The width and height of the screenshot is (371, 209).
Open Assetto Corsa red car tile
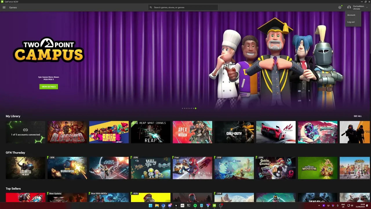tap(276, 132)
